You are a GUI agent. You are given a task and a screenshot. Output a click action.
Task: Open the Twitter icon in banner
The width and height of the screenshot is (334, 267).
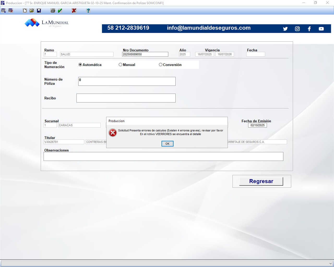pos(285,29)
